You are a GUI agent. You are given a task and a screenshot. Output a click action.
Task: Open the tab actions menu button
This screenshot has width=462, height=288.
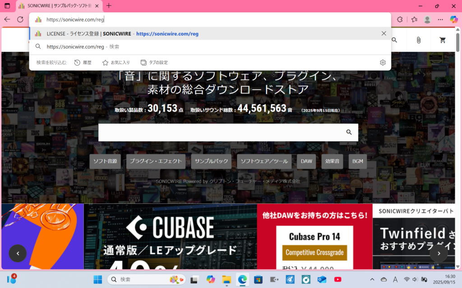click(x=7, y=6)
